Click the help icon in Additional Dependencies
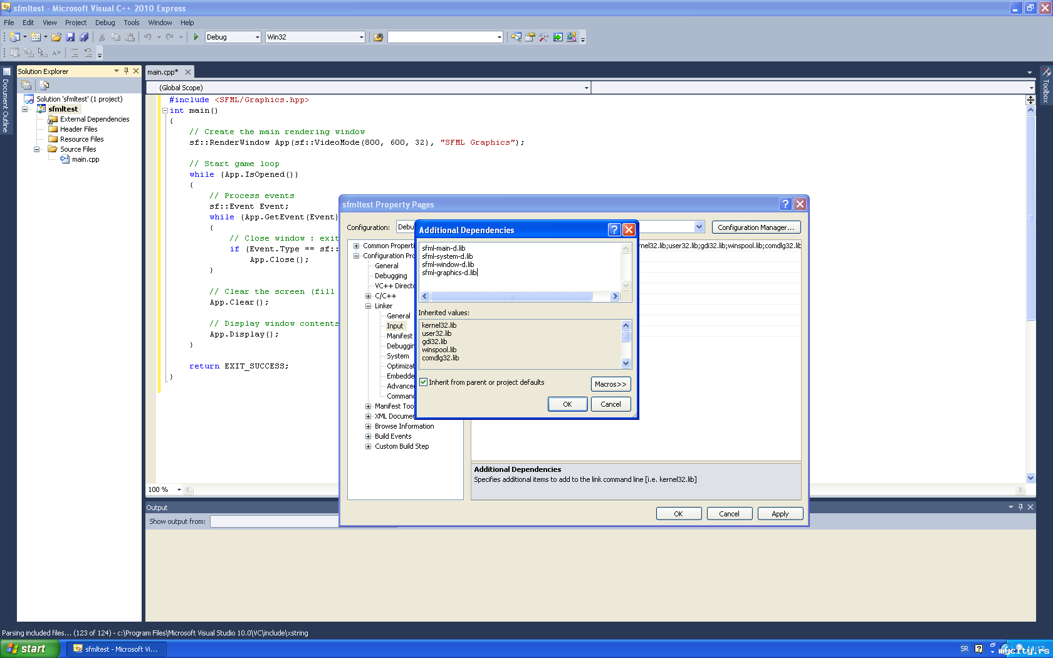 [614, 230]
